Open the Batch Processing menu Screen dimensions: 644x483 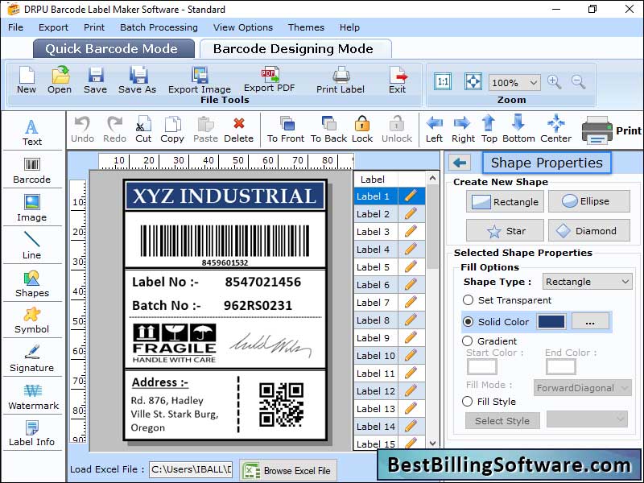point(159,27)
